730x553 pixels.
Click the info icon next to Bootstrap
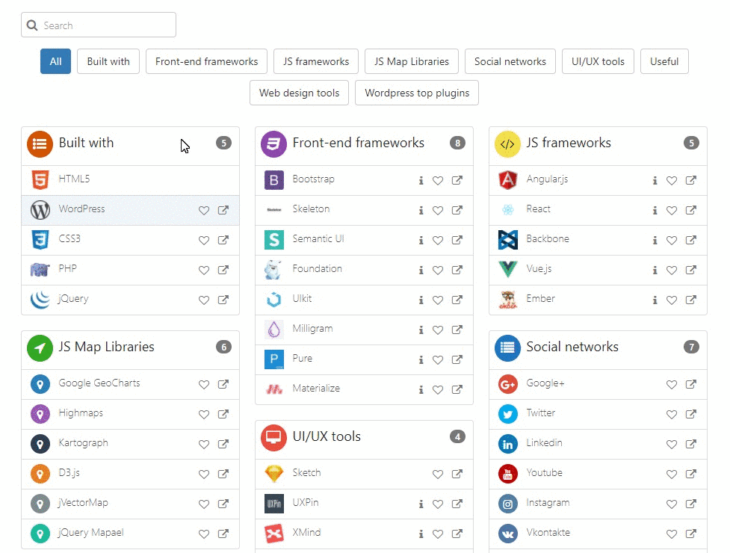419,179
